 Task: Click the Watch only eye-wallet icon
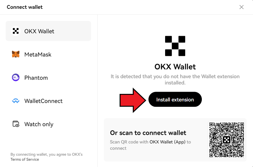click(x=16, y=124)
